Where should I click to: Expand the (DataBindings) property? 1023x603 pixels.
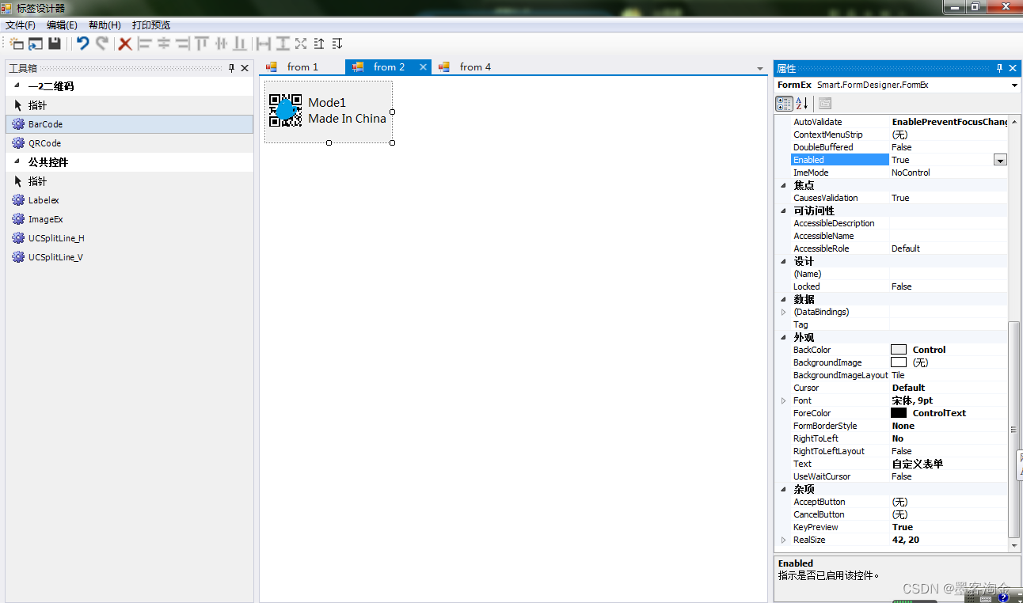click(784, 312)
